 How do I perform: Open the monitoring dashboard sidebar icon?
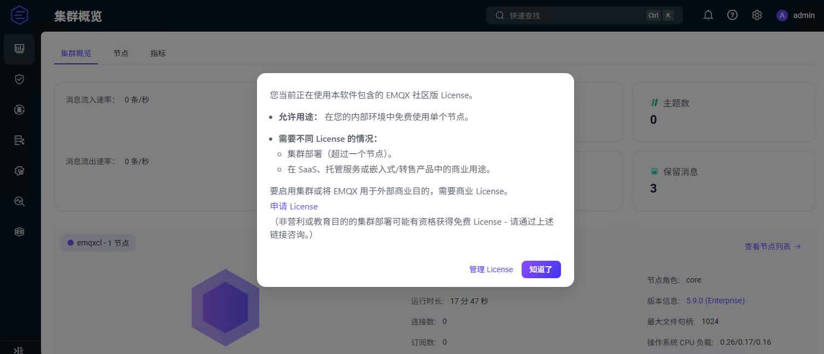pos(19,49)
